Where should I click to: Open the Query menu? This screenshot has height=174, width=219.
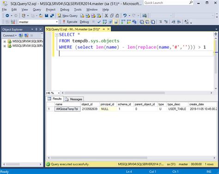point(37,10)
